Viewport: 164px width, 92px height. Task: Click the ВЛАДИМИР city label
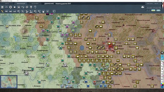(x=150, y=30)
